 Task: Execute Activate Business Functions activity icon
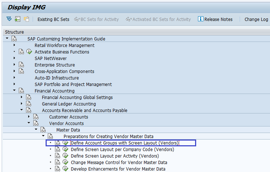coord(29,52)
